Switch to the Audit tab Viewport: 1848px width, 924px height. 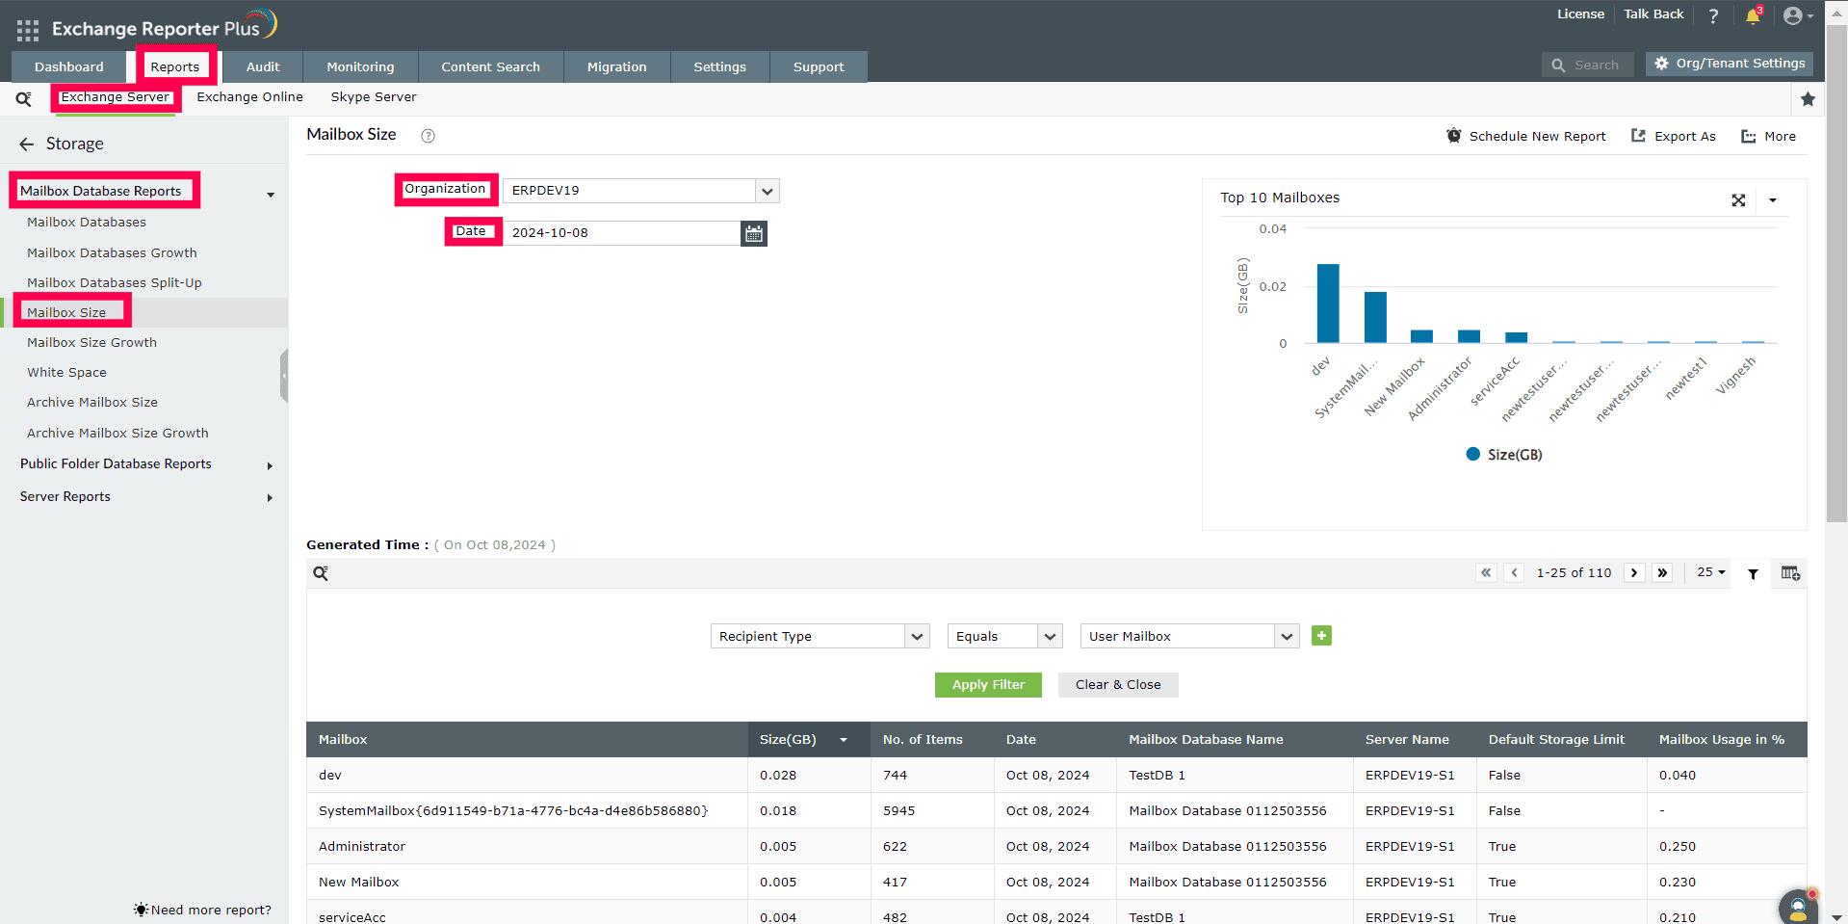click(x=263, y=66)
